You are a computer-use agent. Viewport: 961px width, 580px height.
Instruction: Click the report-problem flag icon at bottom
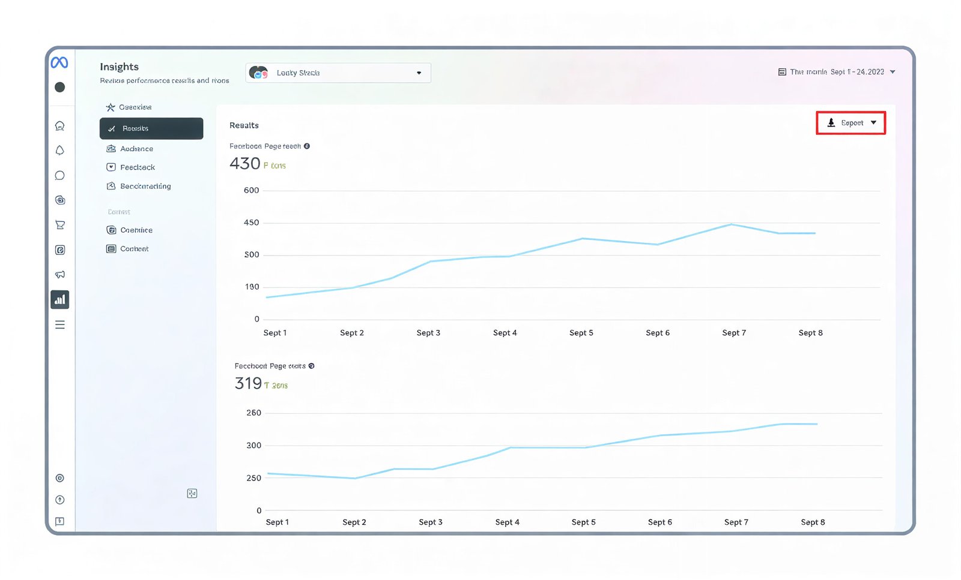coord(59,521)
